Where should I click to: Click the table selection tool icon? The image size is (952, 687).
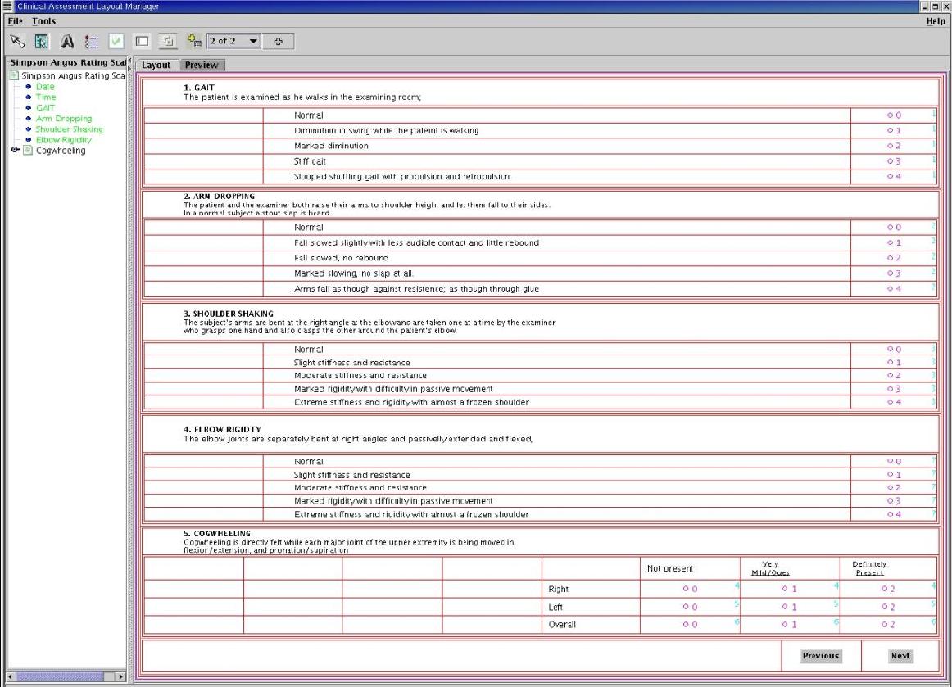click(42, 41)
